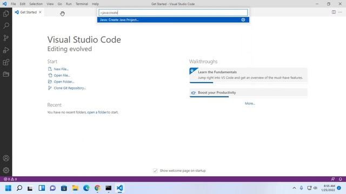
Task: Open the View menu
Action: pyautogui.click(x=50, y=4)
